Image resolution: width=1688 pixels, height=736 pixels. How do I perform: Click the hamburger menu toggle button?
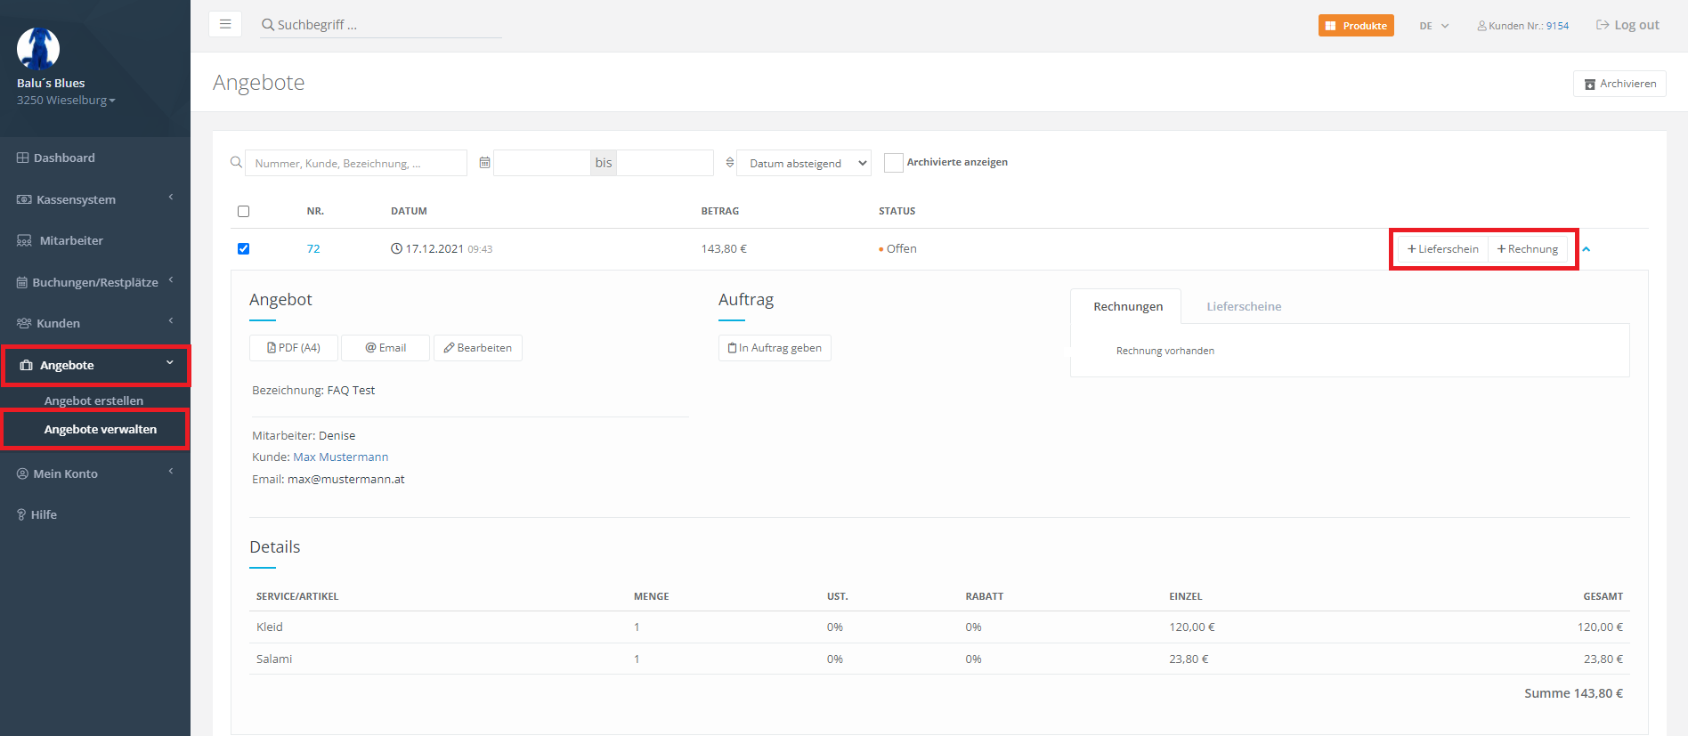coord(225,24)
